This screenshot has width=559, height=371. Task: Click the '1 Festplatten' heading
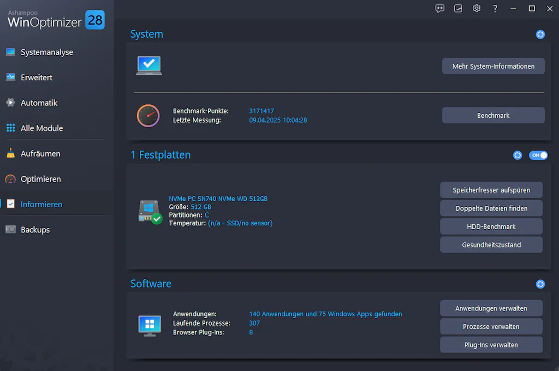[x=161, y=155]
